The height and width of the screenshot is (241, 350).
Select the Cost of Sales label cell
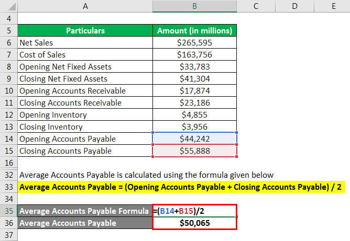click(x=85, y=54)
